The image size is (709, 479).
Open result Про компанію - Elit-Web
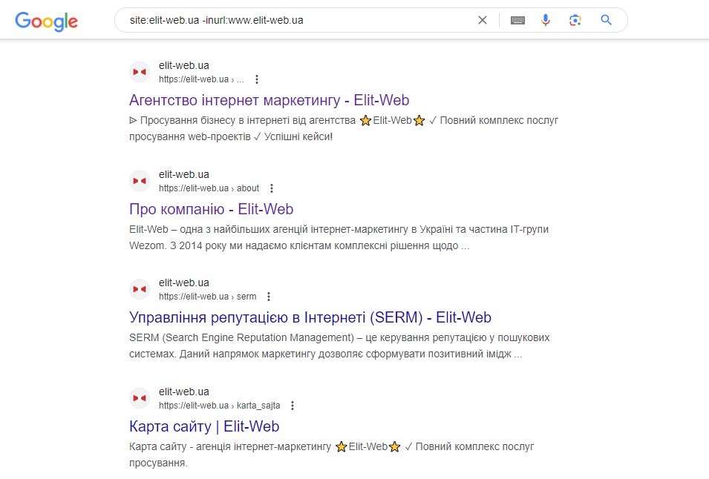pyautogui.click(x=211, y=209)
